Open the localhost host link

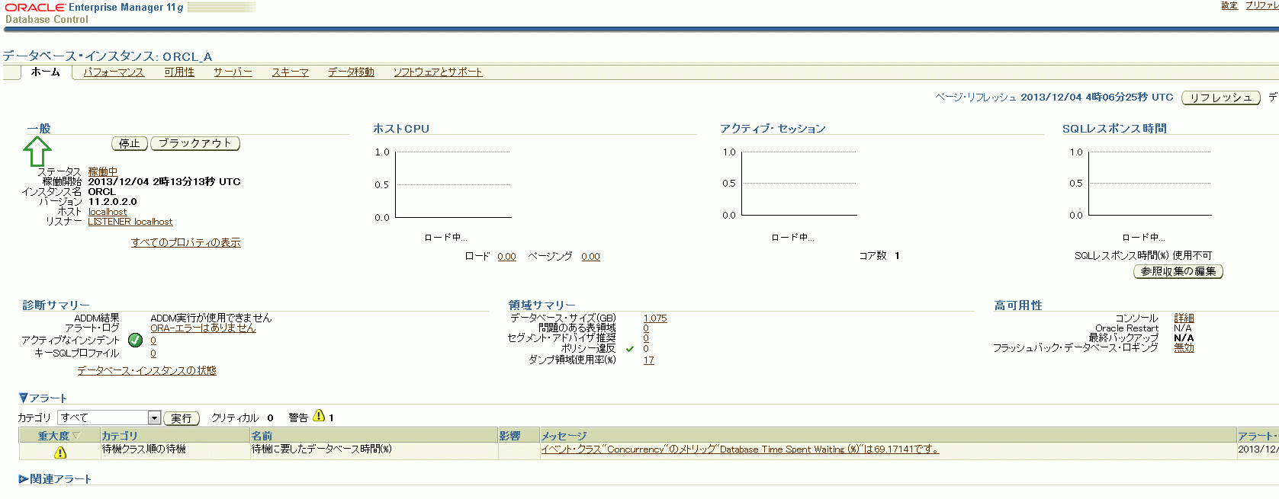(108, 212)
